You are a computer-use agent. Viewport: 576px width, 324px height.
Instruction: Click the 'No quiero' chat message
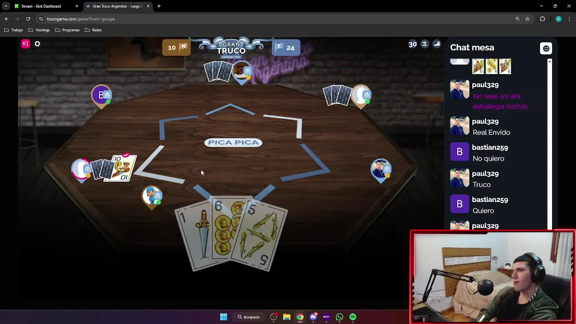(488, 158)
